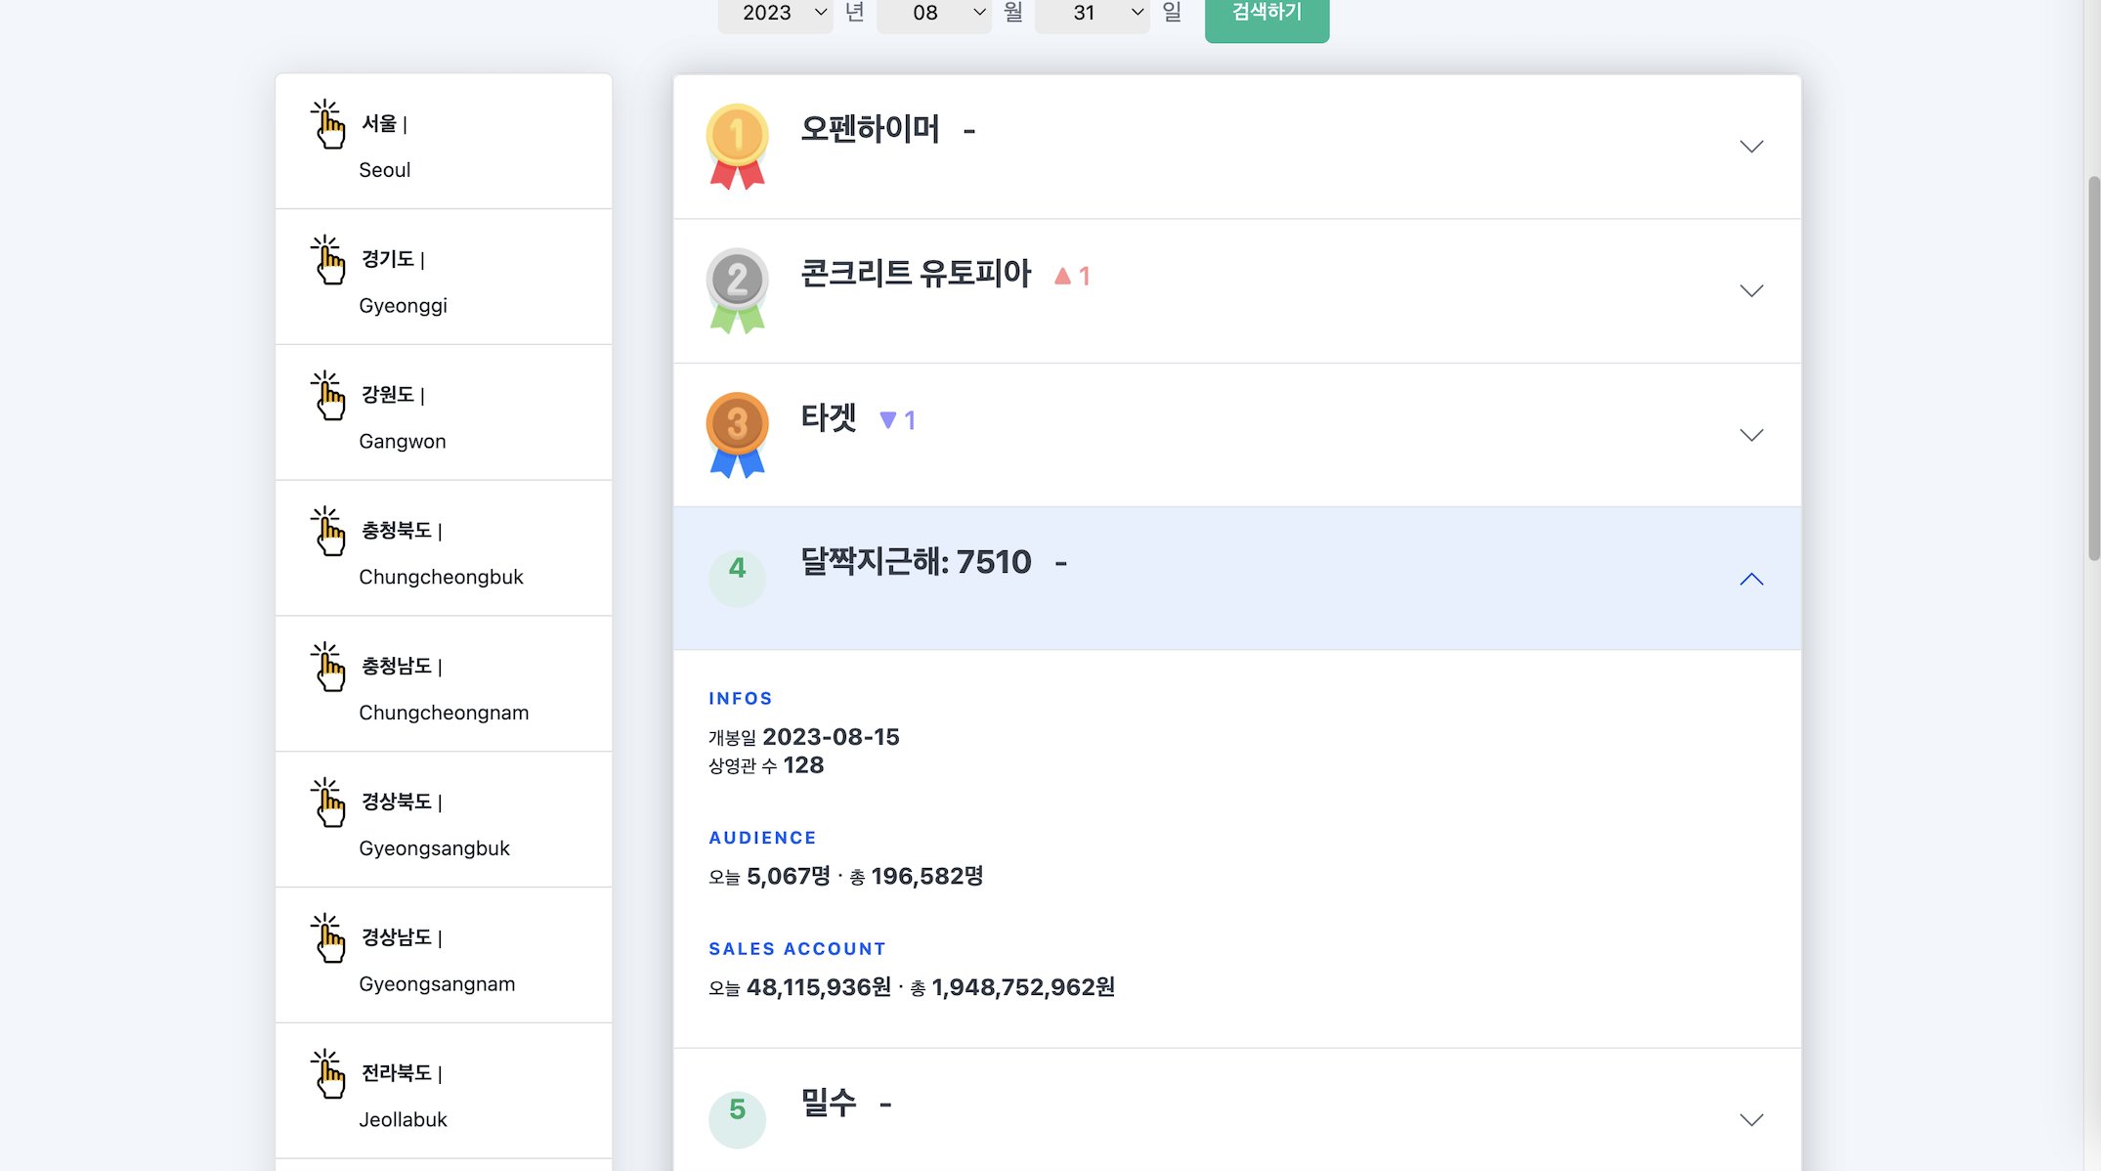The width and height of the screenshot is (2101, 1171).
Task: Click the hand pointer icon beside 강원도
Action: (328, 396)
